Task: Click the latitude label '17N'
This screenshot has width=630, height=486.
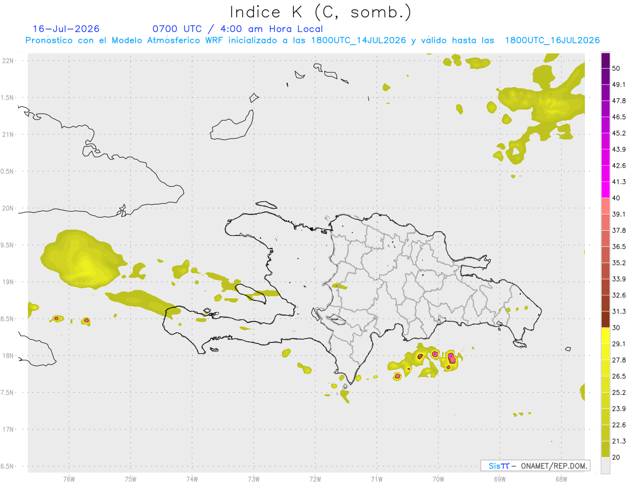Action: [x=9, y=429]
